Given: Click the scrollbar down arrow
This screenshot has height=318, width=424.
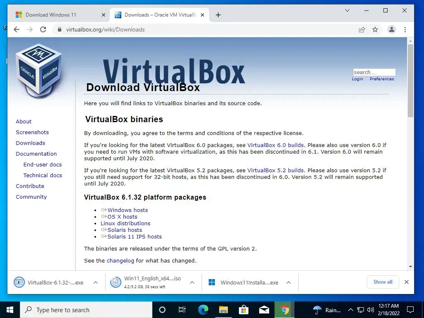Looking at the screenshot, I should pos(410,267).
